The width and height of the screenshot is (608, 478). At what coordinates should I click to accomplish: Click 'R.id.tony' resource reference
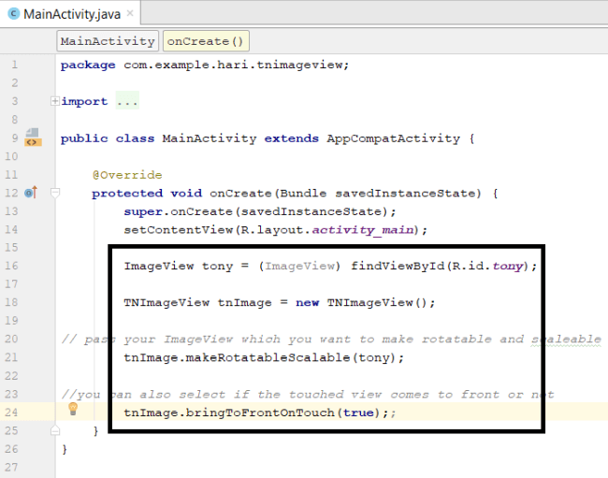[487, 267]
